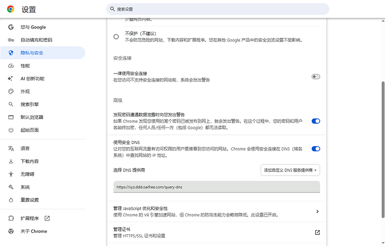The image size is (385, 246).
Task: Open 无障碍 settings
Action: 27,174
